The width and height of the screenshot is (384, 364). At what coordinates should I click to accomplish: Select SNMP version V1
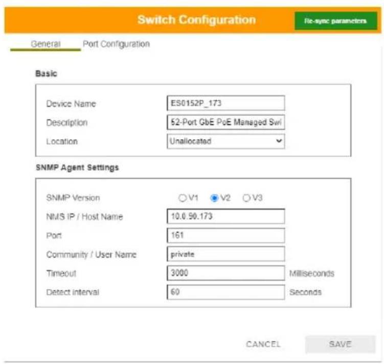pos(183,198)
